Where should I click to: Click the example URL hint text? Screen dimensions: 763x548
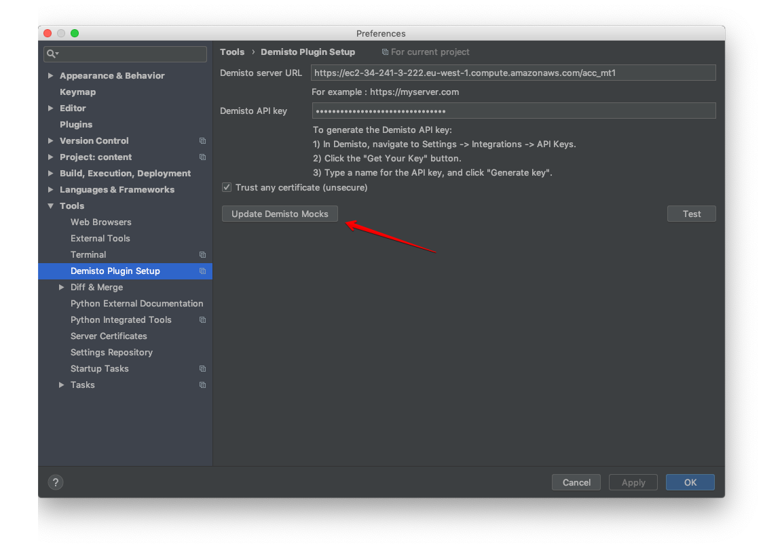pos(386,92)
